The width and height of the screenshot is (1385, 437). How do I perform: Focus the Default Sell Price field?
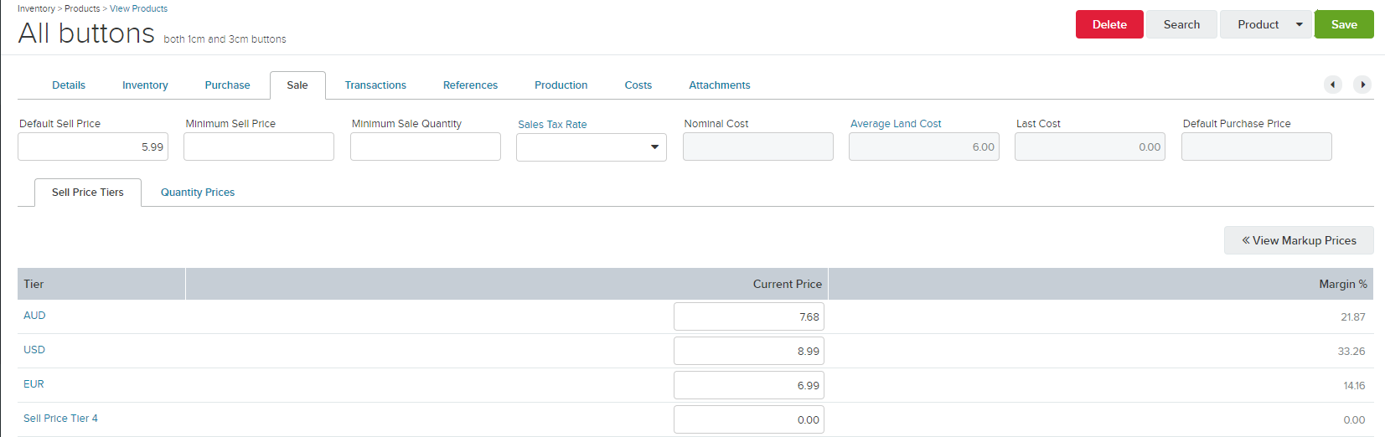93,147
